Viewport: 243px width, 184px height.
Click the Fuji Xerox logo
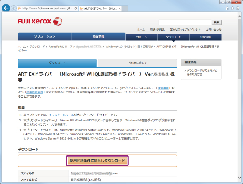40,21
